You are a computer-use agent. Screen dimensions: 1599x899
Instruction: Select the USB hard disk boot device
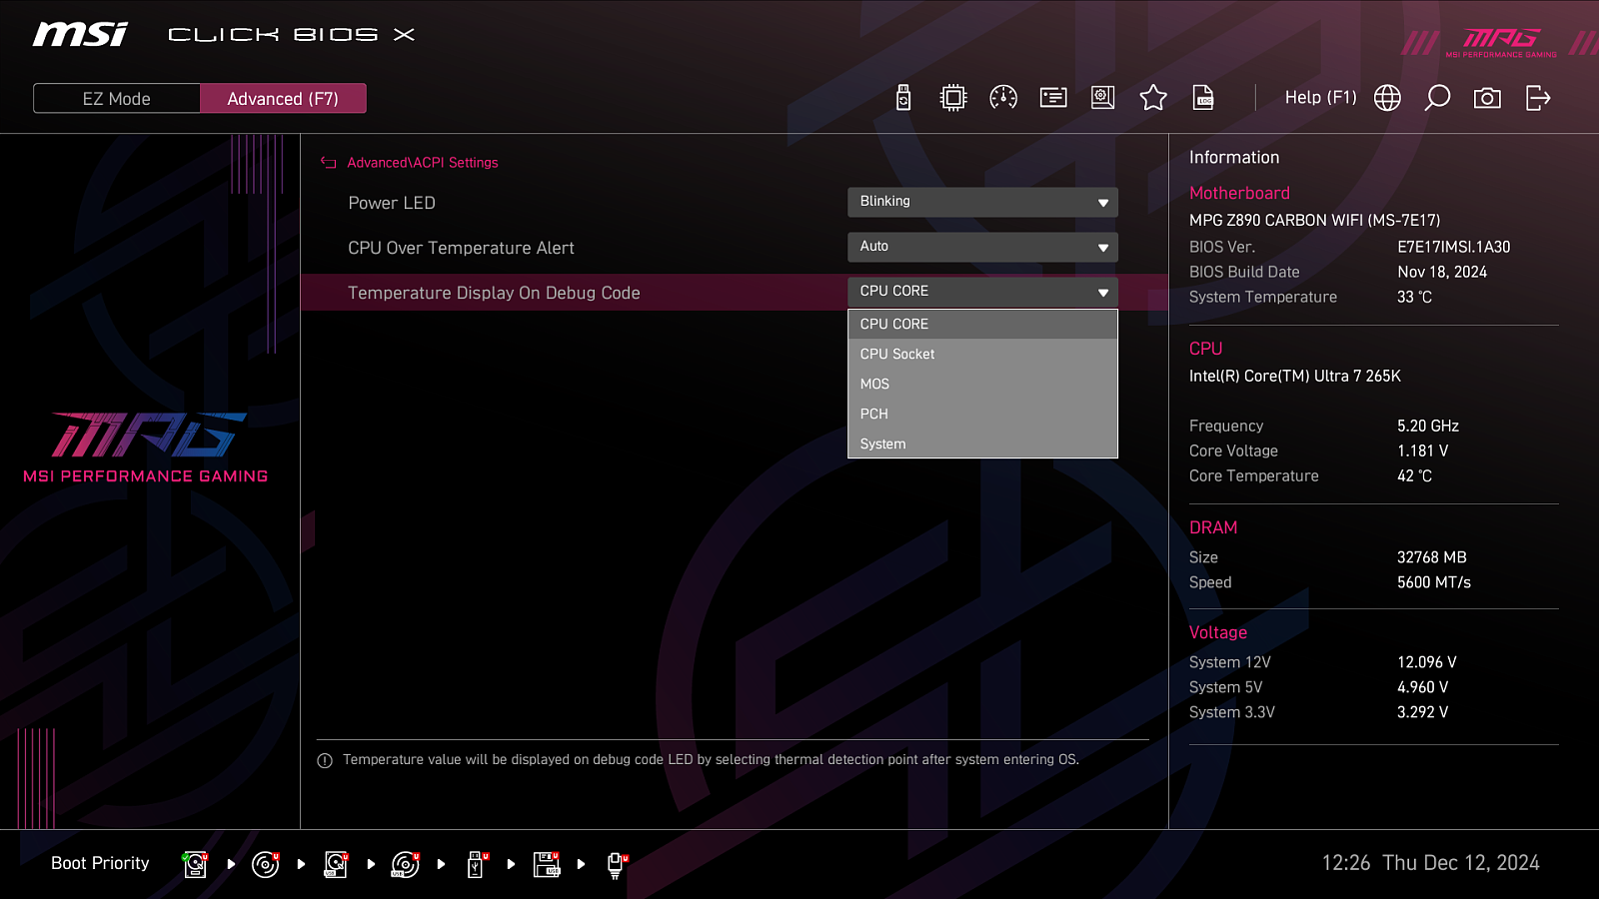336,864
